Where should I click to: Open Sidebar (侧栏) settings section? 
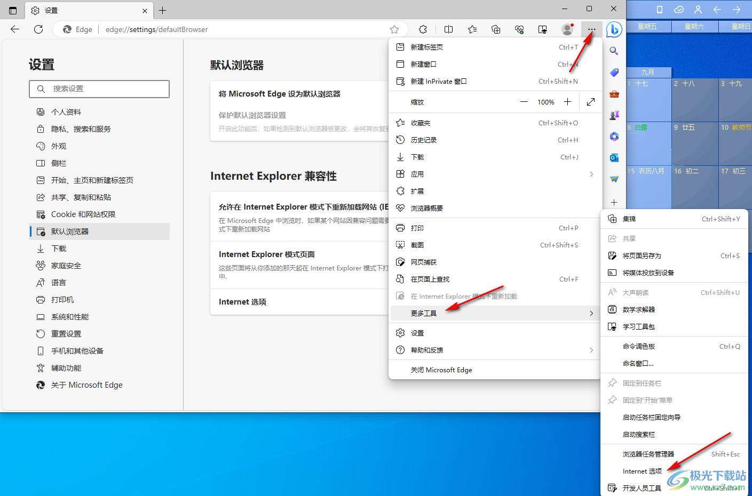[99, 163]
